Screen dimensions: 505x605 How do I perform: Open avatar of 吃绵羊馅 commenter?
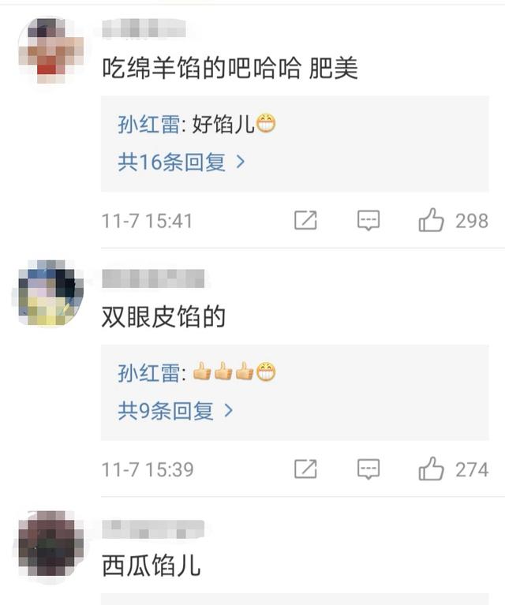[50, 50]
